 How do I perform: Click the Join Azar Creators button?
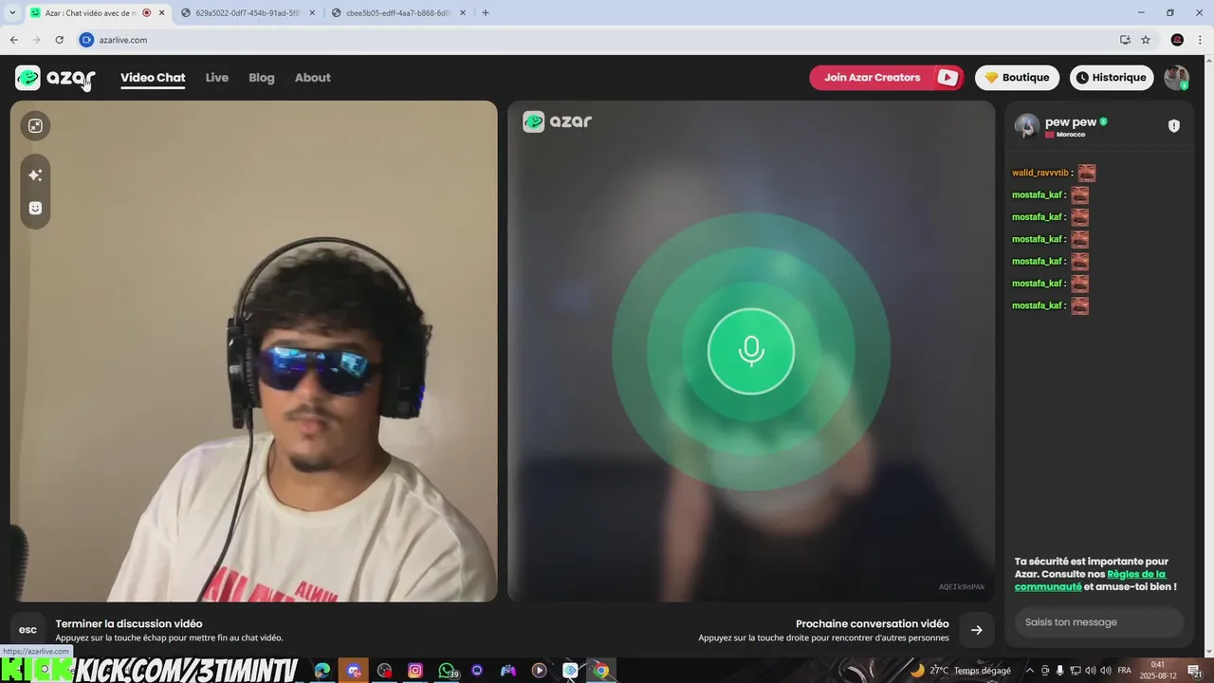[886, 78]
